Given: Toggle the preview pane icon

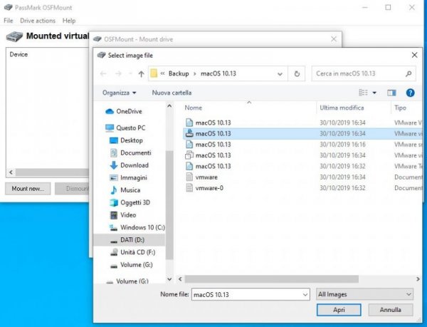Looking at the screenshot, I should [x=391, y=93].
